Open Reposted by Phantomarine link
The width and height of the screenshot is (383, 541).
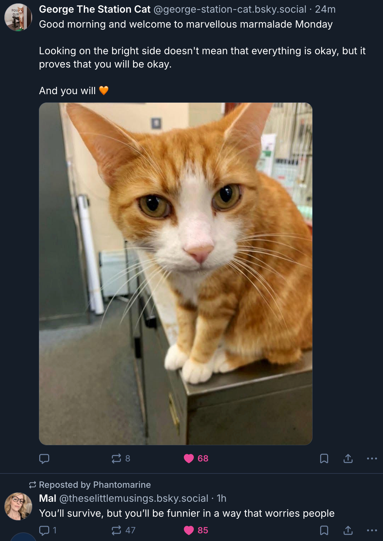tap(95, 485)
